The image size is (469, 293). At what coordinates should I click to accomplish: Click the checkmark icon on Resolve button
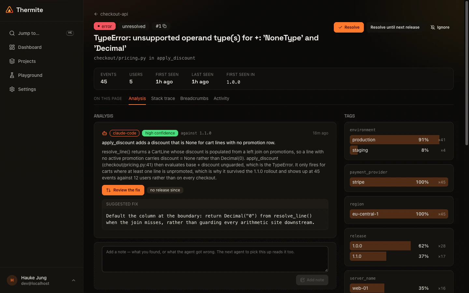pos(340,27)
